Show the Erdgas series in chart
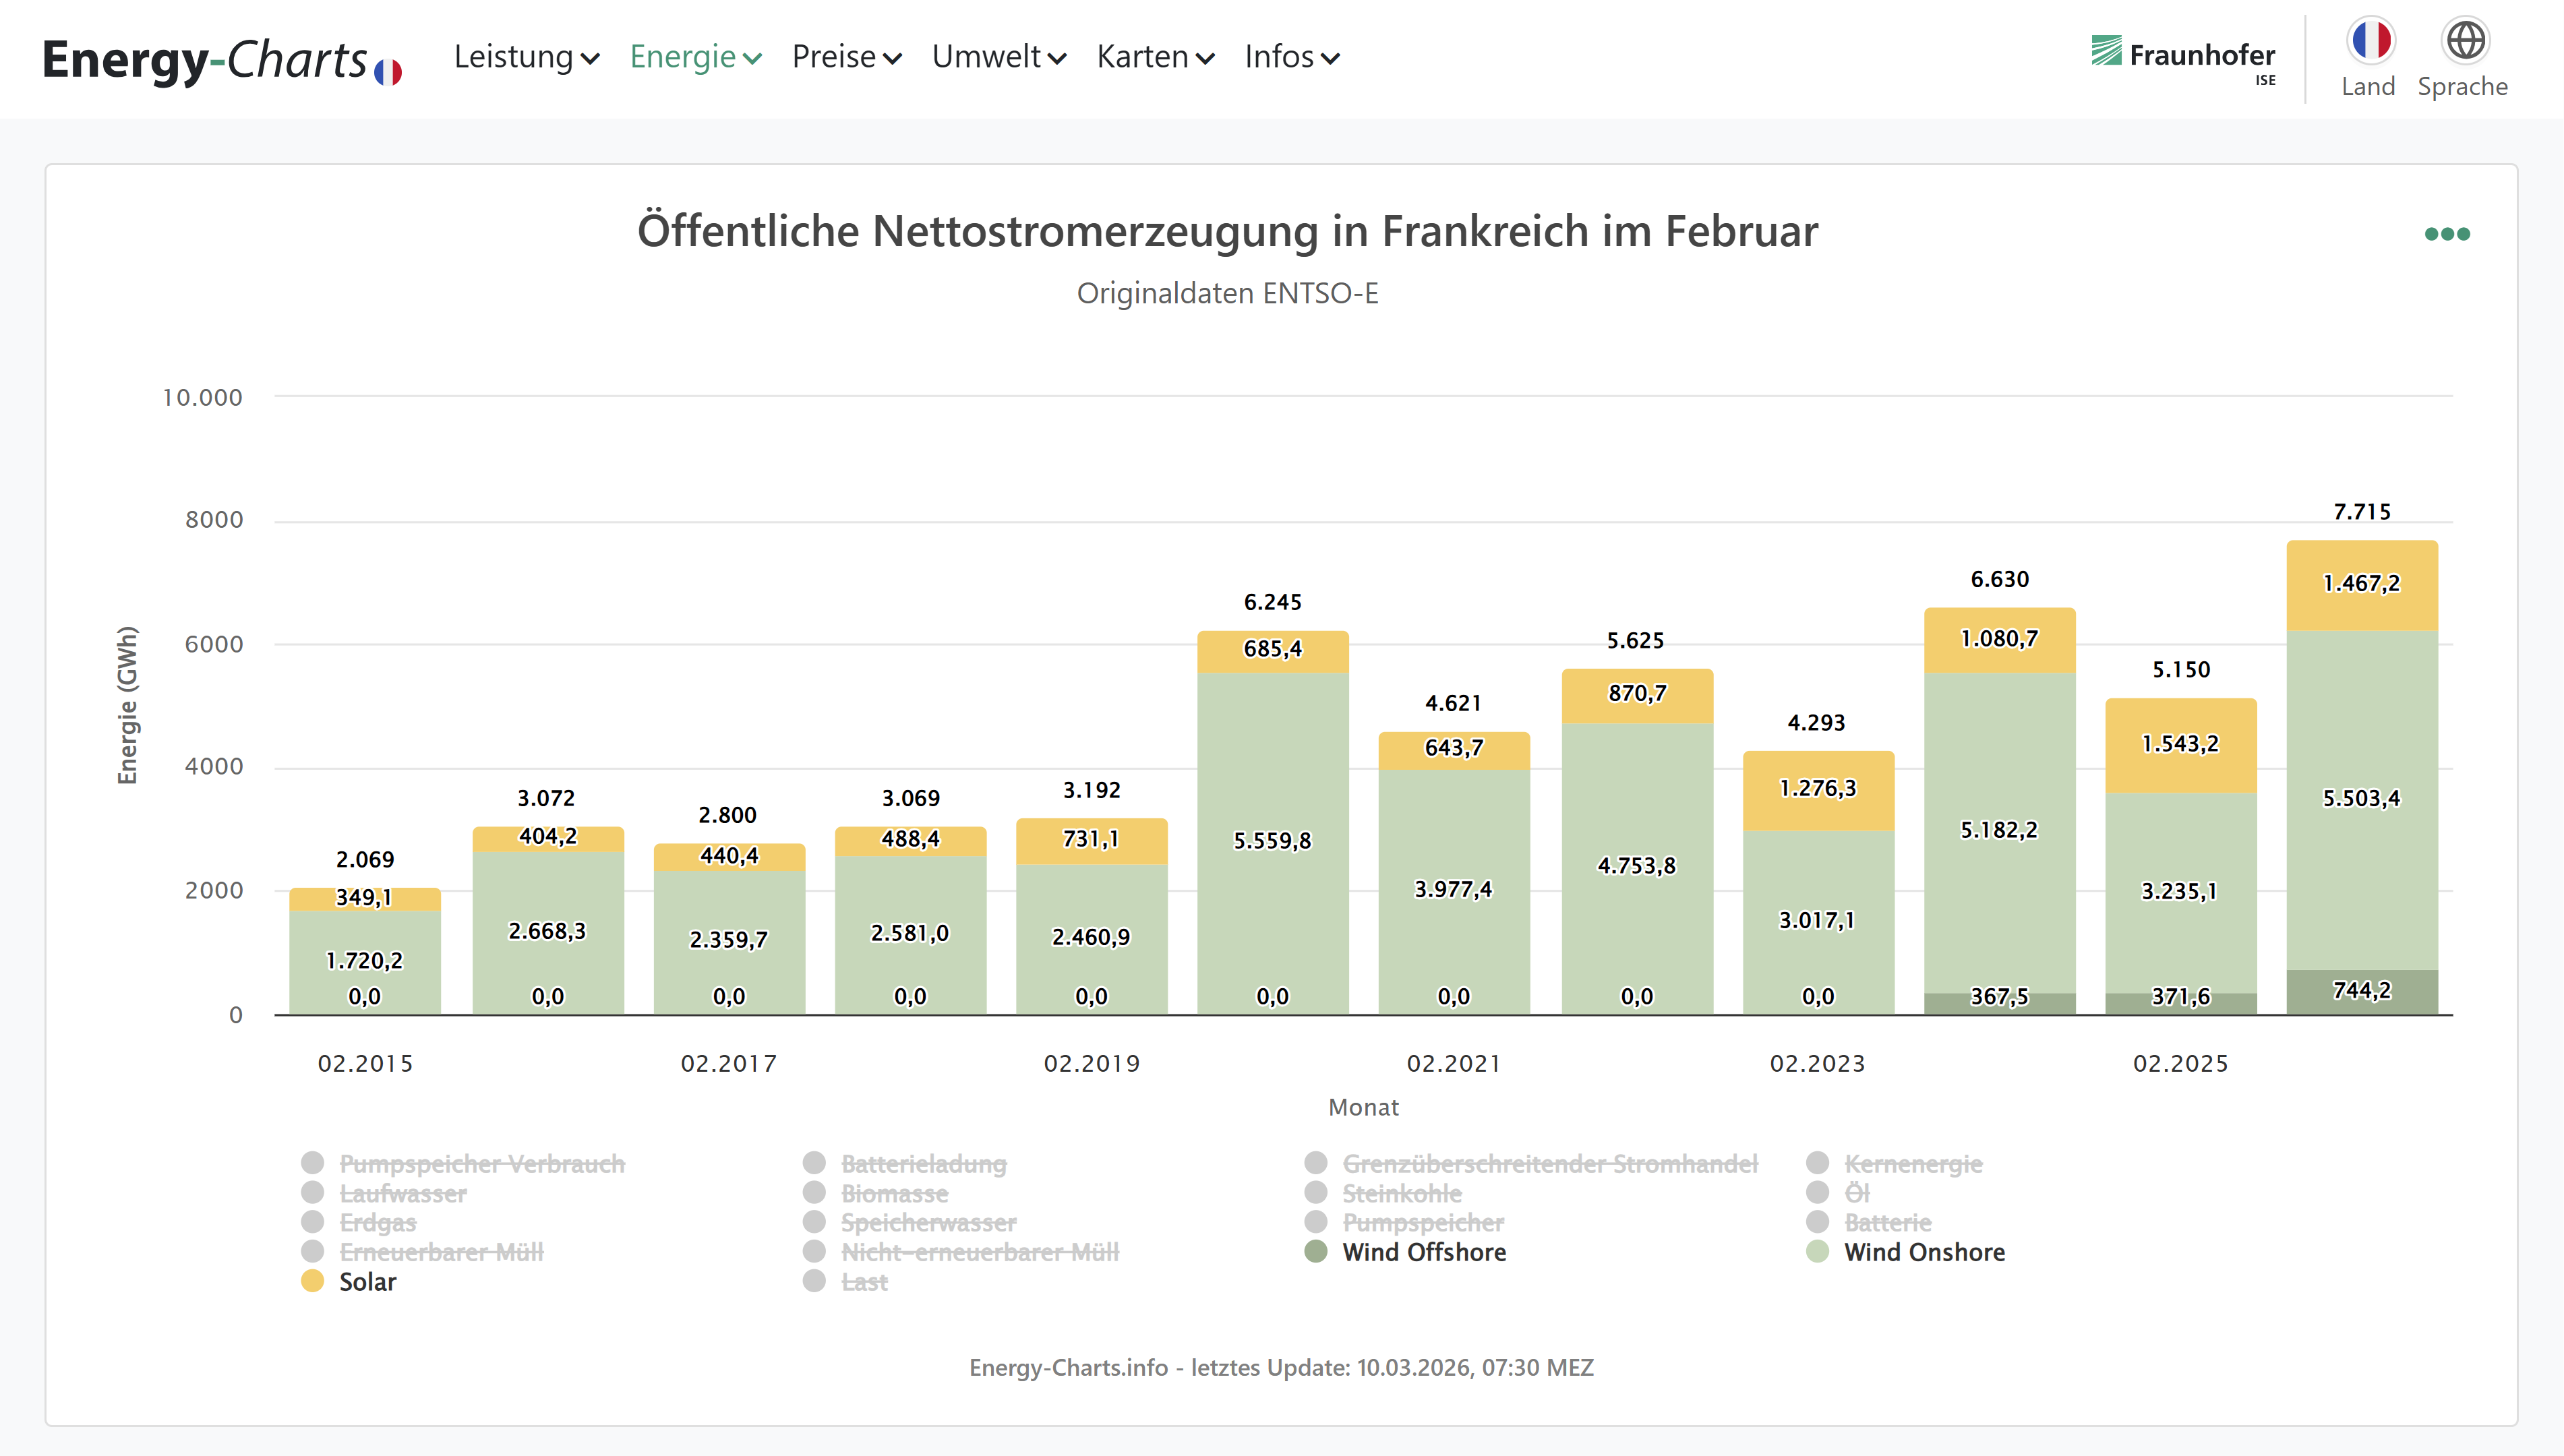The image size is (2564, 1456). point(377,1223)
